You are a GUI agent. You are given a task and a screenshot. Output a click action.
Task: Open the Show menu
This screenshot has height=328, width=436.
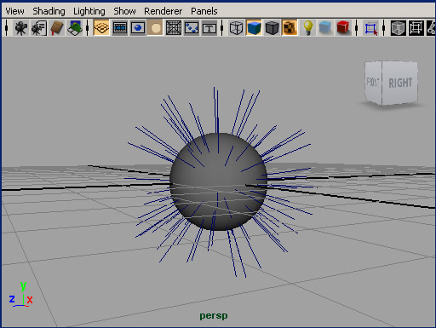click(124, 11)
